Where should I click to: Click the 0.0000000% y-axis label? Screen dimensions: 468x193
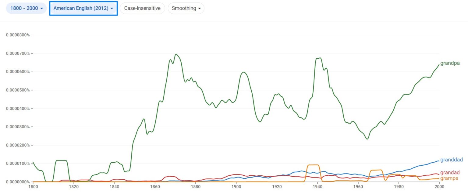point(18,182)
